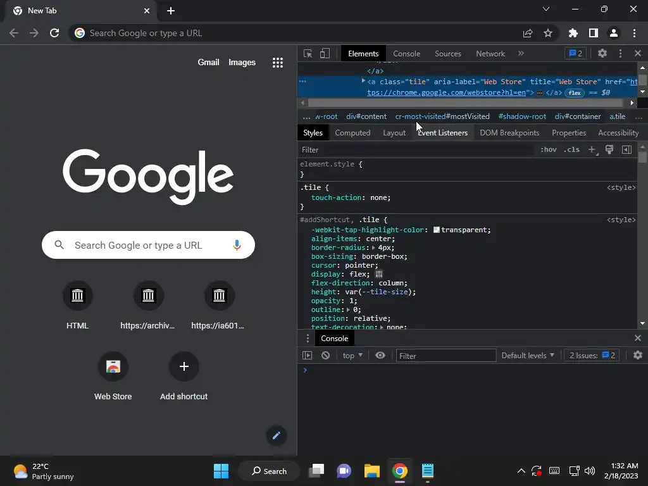Select a.tile breadcrumb item
The width and height of the screenshot is (648, 486).
[x=618, y=116]
